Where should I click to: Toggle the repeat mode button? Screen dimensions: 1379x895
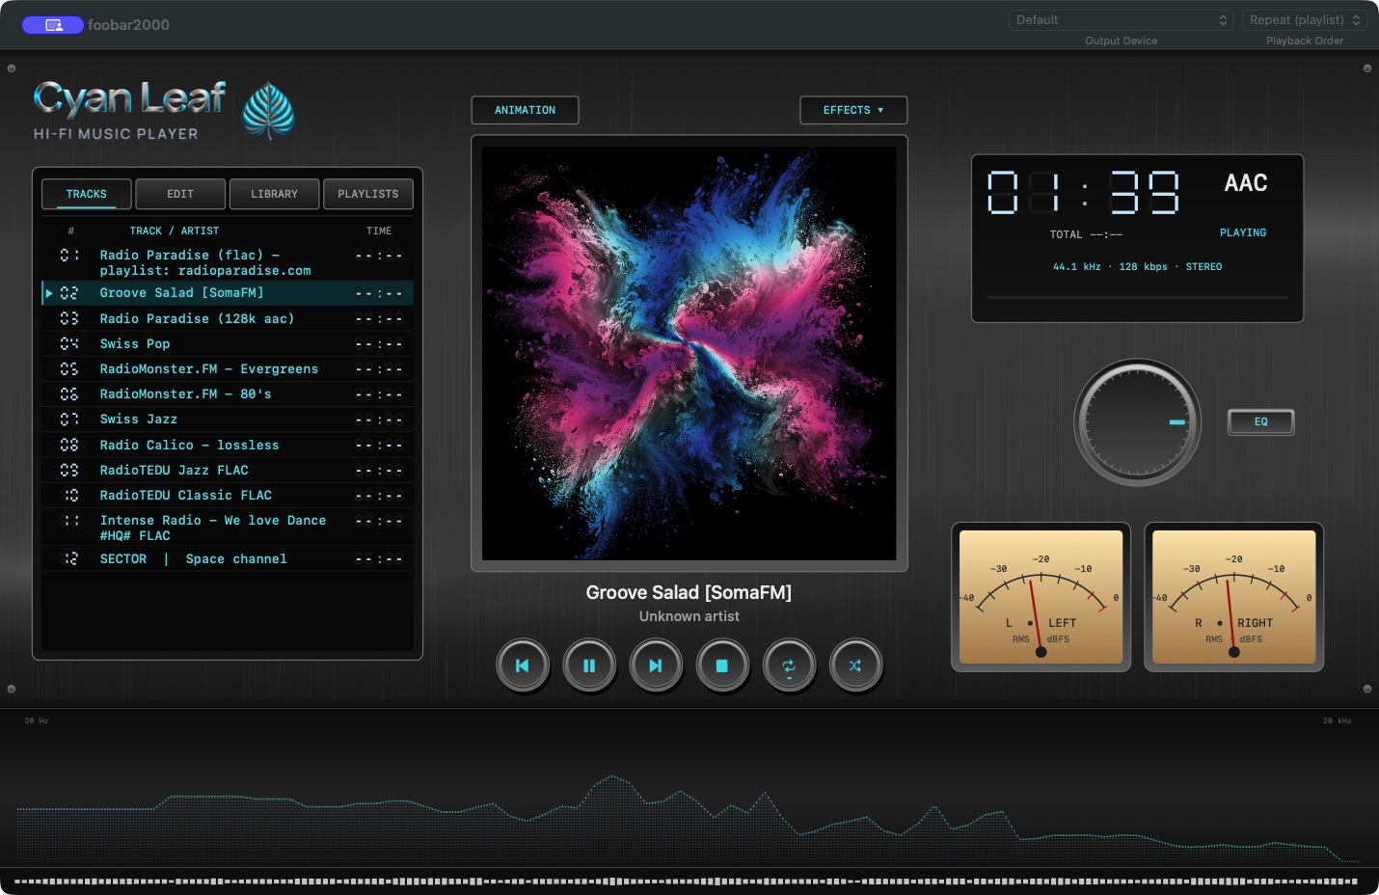click(x=789, y=665)
